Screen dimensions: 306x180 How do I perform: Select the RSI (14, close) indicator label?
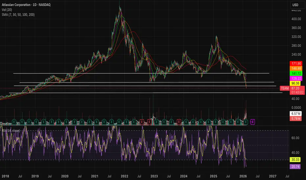[11, 130]
